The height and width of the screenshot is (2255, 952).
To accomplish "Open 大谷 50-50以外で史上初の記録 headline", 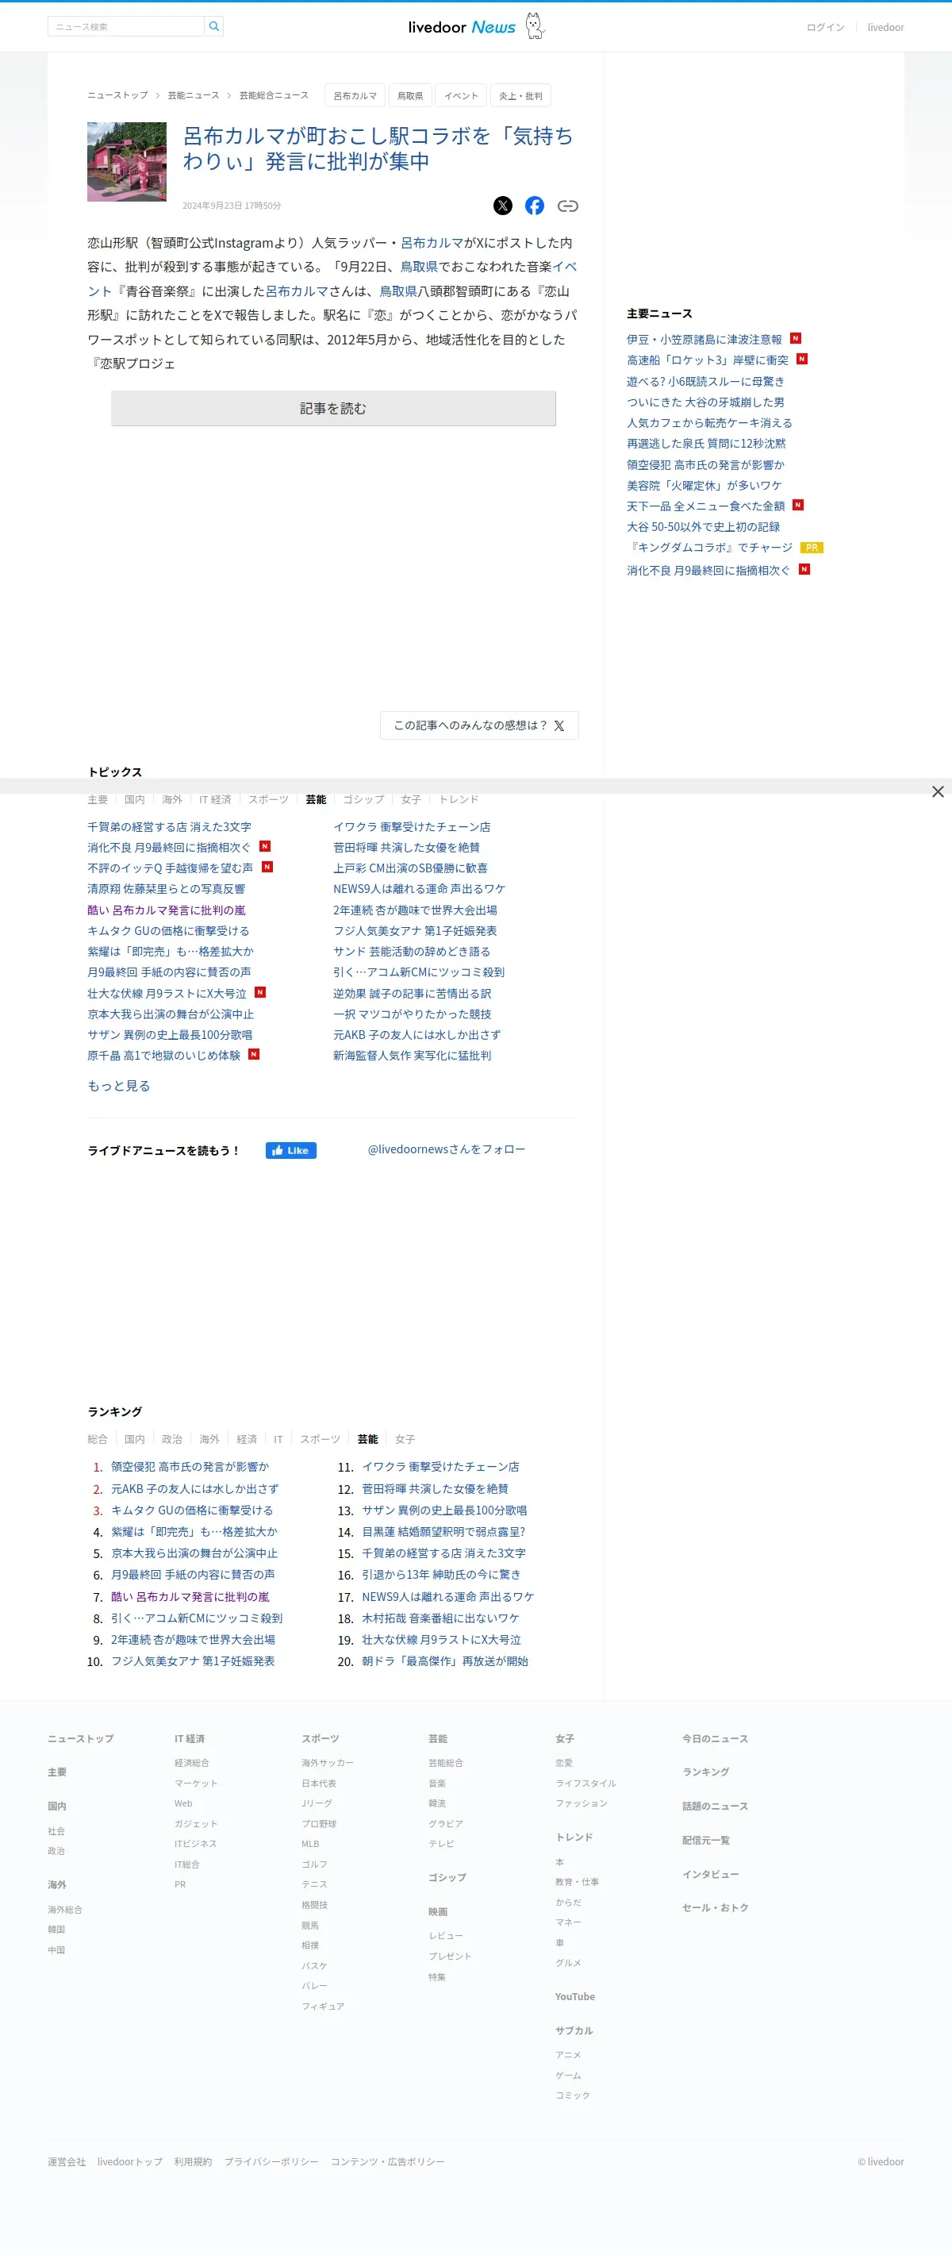I will pos(703,527).
